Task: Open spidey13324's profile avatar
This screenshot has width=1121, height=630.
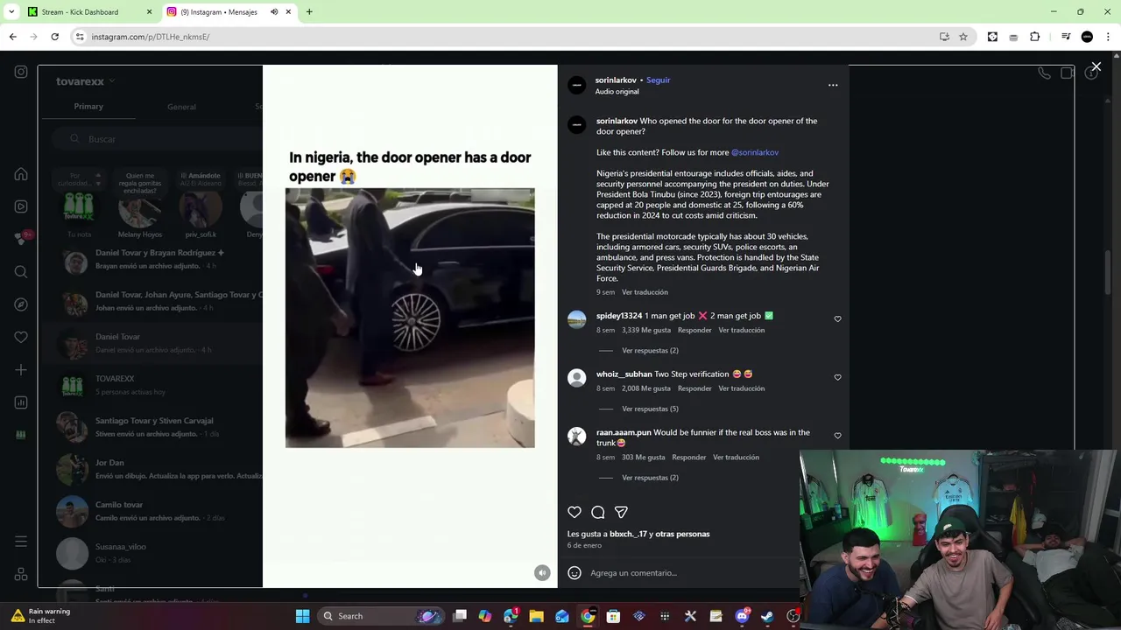Action: click(x=576, y=319)
